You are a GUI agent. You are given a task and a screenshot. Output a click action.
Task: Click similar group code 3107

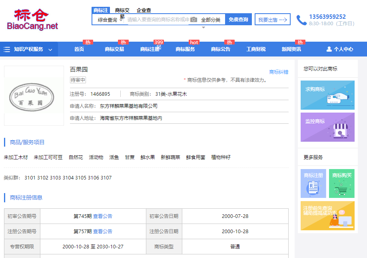106,178
